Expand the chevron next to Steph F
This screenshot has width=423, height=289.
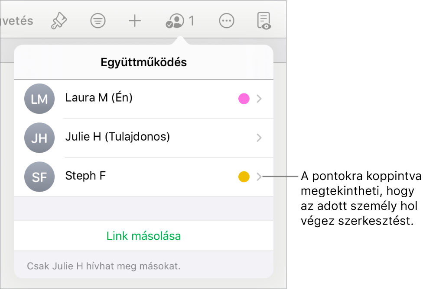(259, 177)
